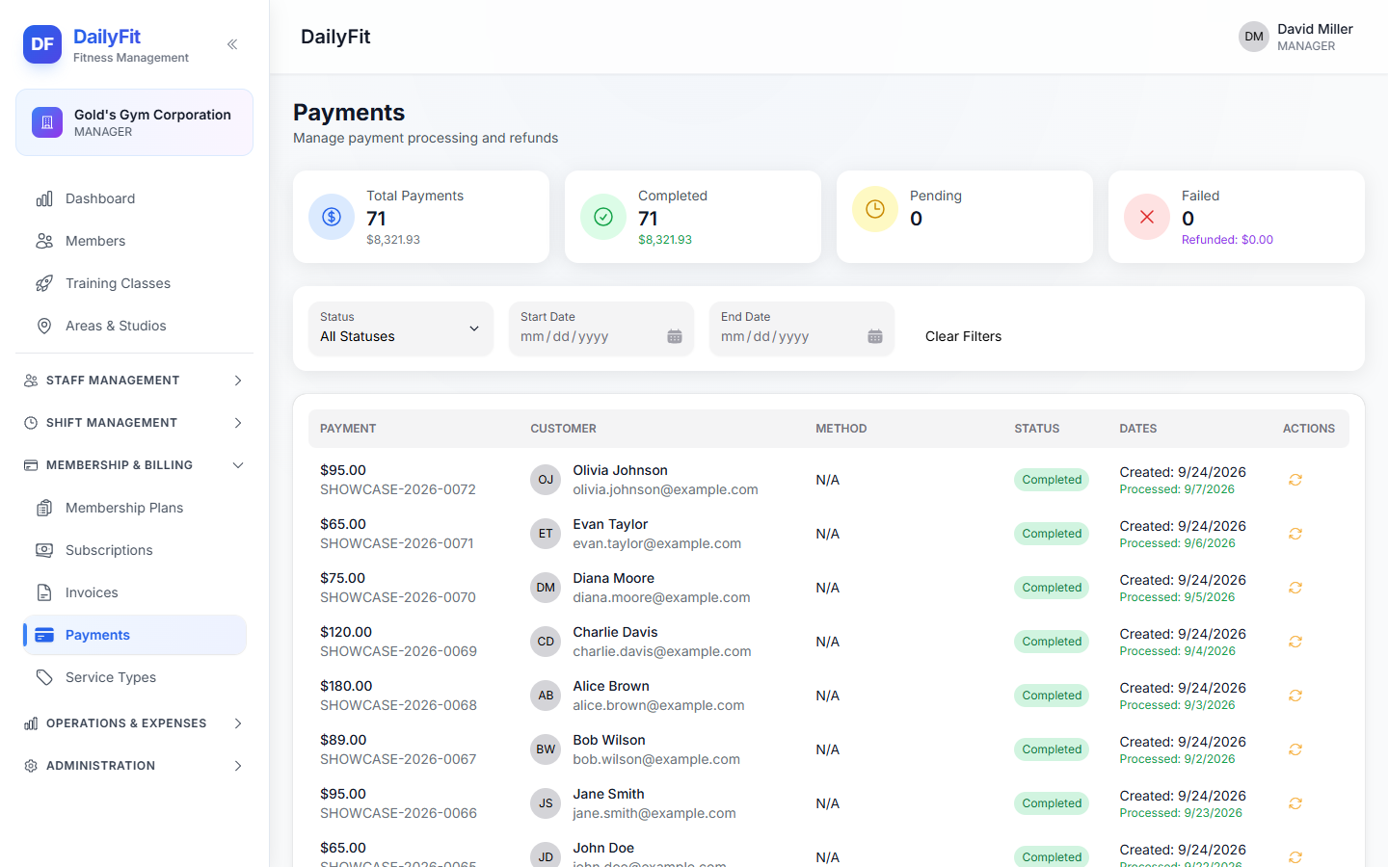
Task: Click the Start Date input field
Action: [601, 328]
